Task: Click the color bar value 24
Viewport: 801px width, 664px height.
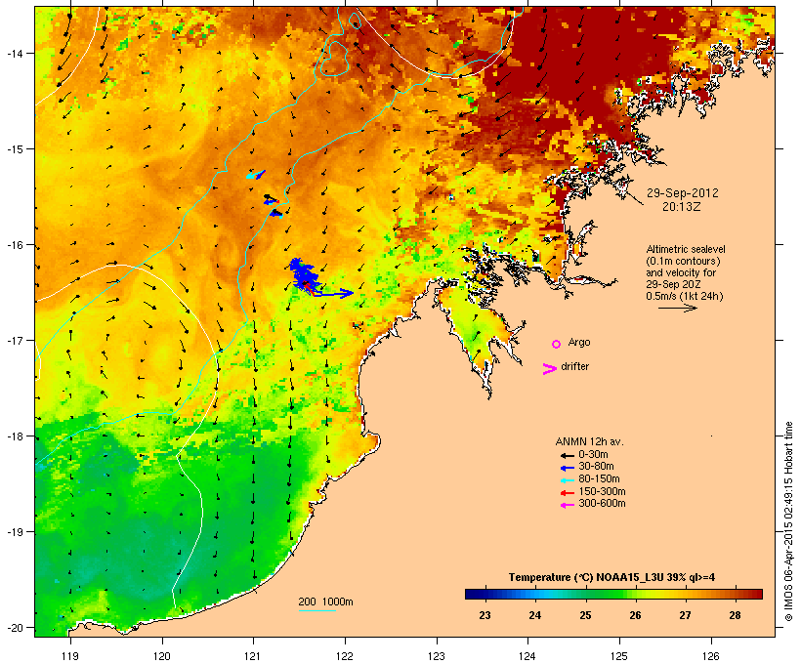Action: coord(535,615)
